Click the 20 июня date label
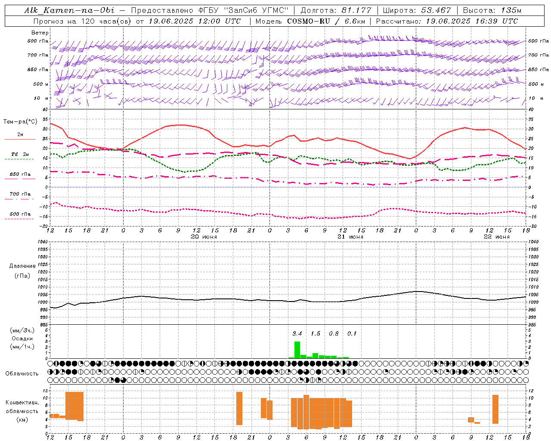The height and width of the screenshot is (441, 551). coord(204,237)
